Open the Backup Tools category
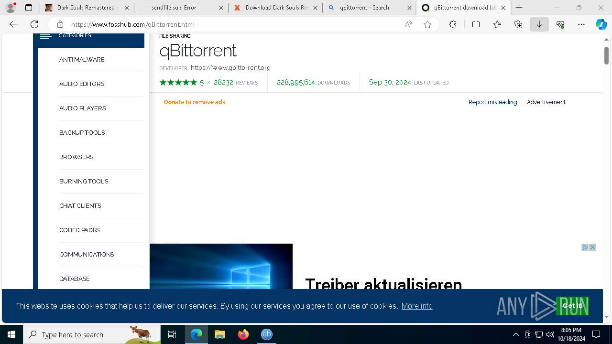This screenshot has height=344, width=612. point(82,133)
